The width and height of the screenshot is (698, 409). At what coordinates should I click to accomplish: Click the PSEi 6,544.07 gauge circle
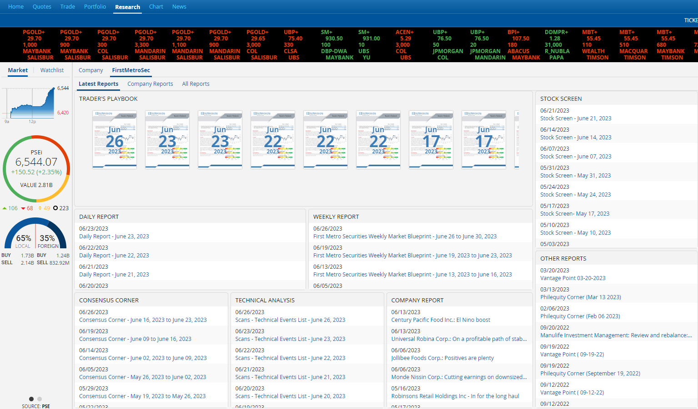click(36, 169)
